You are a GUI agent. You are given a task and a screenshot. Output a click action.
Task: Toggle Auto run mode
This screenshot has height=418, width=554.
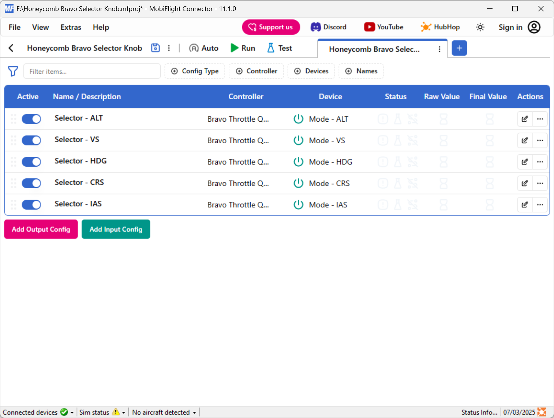[x=204, y=48]
